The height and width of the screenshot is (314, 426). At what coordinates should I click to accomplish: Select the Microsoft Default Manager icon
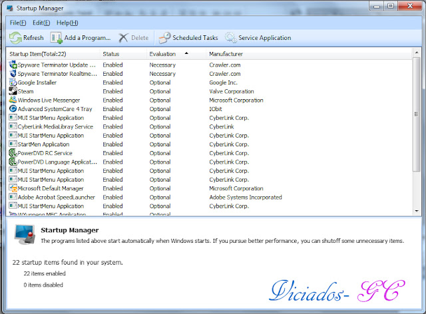pos(13,188)
